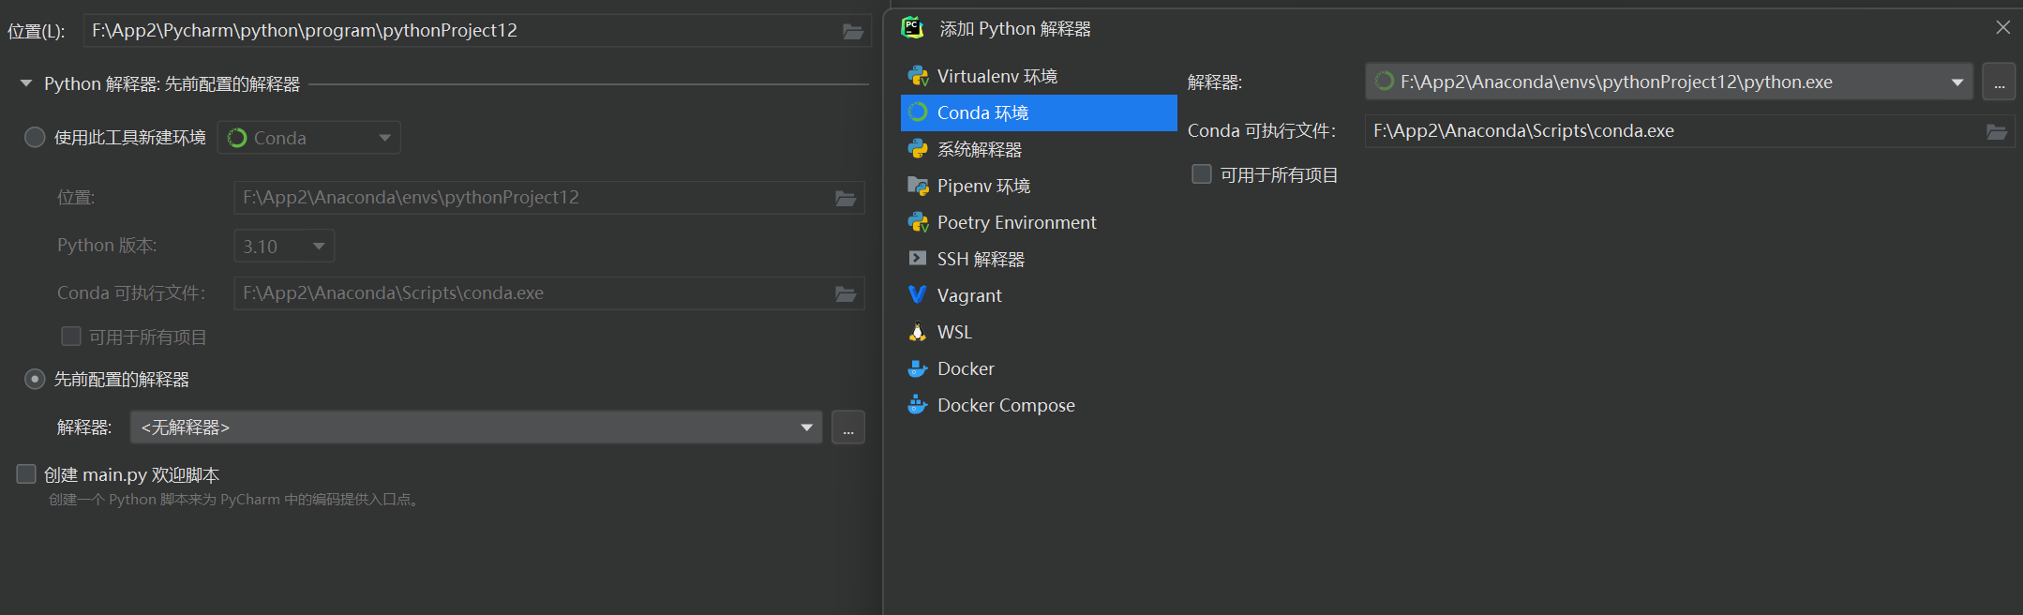
Task: Enable 创建 main.py 欢迎脚本 checkbox
Action: coord(26,474)
